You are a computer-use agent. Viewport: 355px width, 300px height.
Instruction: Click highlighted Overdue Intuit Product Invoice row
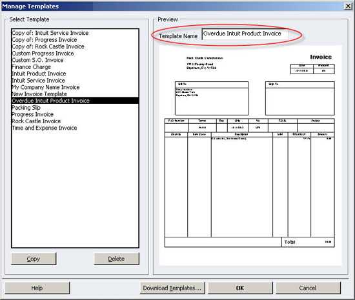[x=75, y=101]
